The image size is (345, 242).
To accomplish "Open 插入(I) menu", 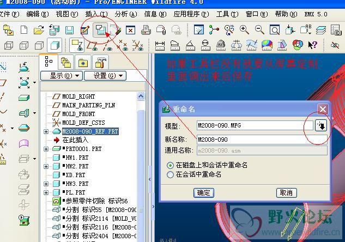I will 96,14.
